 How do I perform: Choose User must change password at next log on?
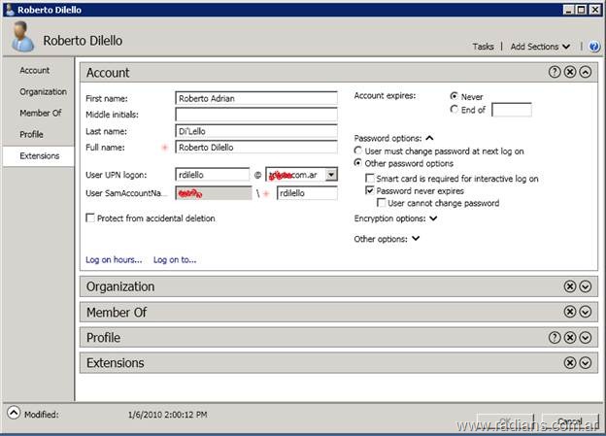click(x=358, y=151)
